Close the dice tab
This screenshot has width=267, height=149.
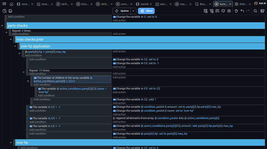click(x=92, y=4)
